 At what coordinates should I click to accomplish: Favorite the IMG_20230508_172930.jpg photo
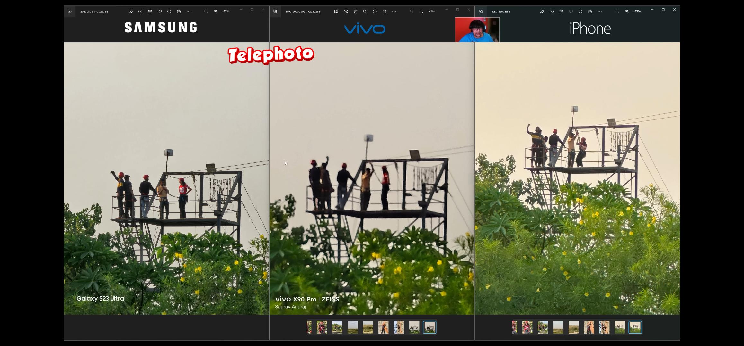tap(365, 12)
